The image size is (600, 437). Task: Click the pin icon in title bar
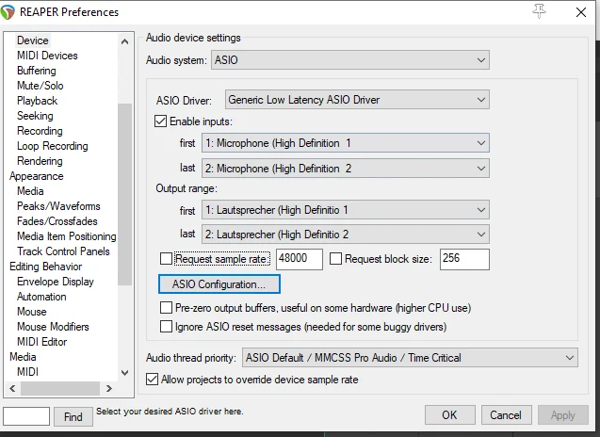click(x=539, y=11)
